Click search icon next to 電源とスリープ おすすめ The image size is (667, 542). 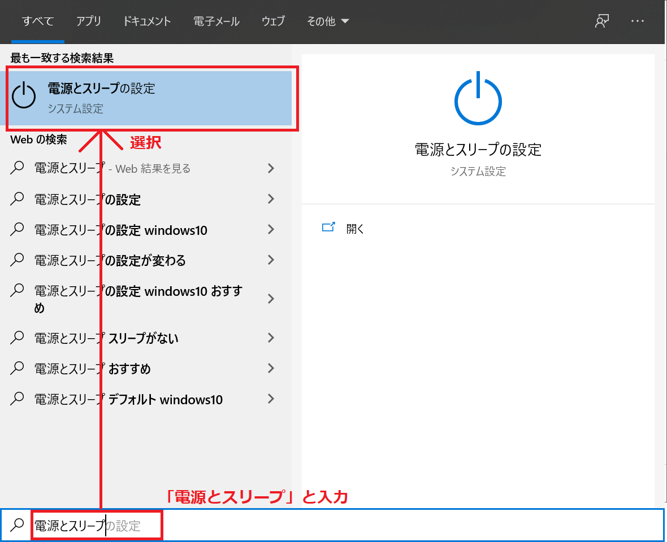[18, 368]
